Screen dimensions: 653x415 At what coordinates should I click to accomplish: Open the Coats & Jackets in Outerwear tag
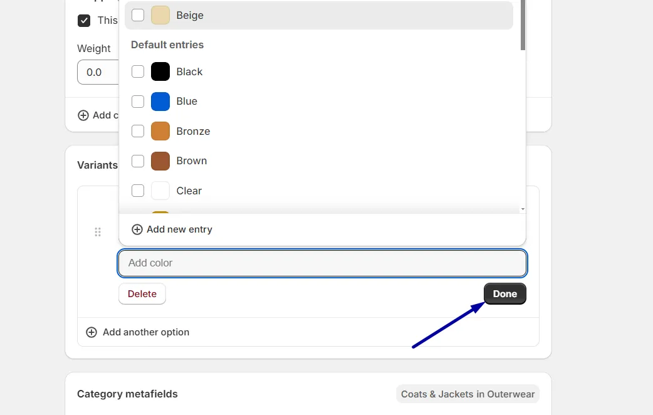point(468,394)
